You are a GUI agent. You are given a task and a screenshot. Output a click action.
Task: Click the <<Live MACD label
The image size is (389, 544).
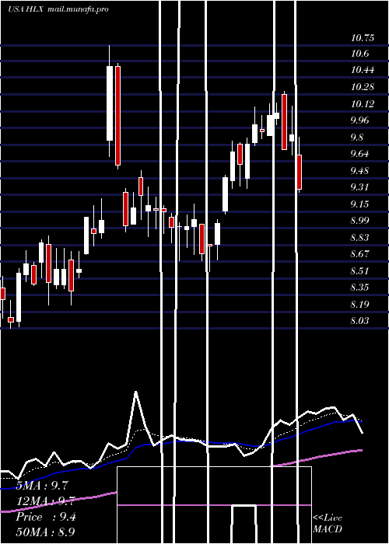[x=328, y=524]
